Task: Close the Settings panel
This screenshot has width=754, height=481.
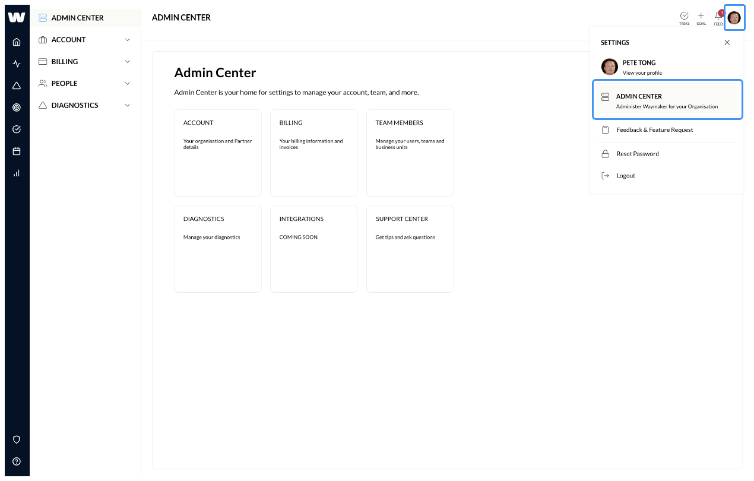Action: tap(727, 43)
